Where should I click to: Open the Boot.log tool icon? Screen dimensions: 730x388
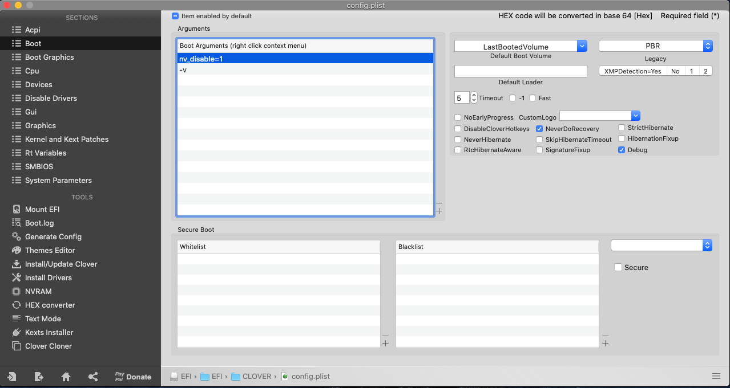17,223
